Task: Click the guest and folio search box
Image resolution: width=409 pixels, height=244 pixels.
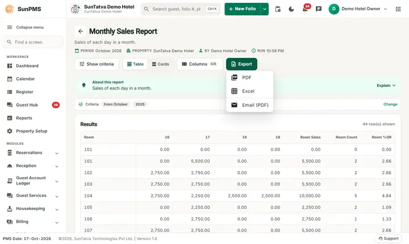Action: 181,9
